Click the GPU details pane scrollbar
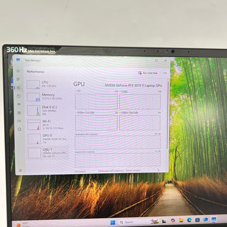Screen dimensions: 227x227 click(168, 115)
